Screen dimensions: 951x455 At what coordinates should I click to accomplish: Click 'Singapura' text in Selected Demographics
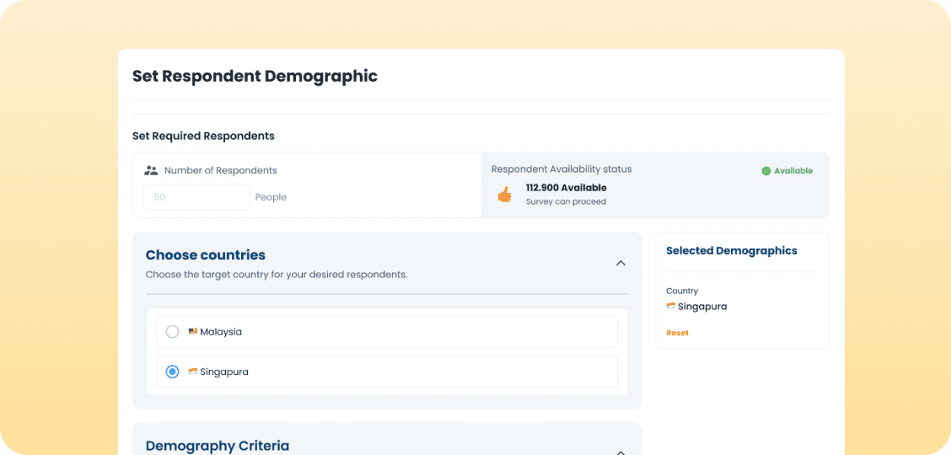point(702,307)
